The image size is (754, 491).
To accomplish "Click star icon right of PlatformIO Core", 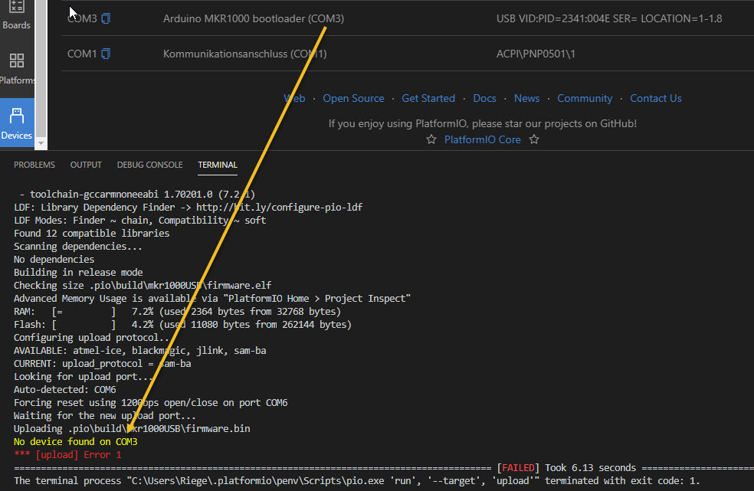I will [x=534, y=139].
